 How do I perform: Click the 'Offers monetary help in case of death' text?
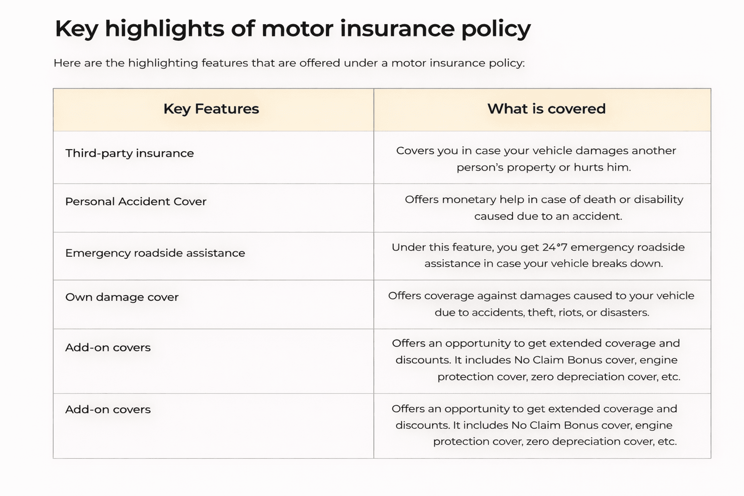[x=543, y=200]
